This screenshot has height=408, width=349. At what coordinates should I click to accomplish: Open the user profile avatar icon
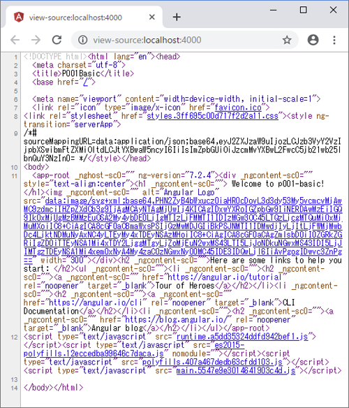tap(313, 40)
